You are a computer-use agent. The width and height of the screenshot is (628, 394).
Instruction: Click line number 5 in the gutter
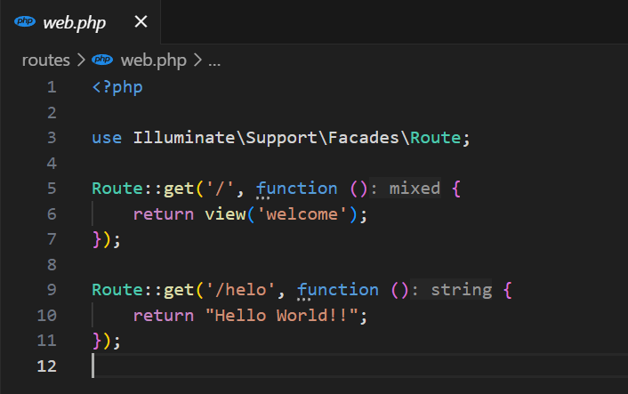click(51, 189)
